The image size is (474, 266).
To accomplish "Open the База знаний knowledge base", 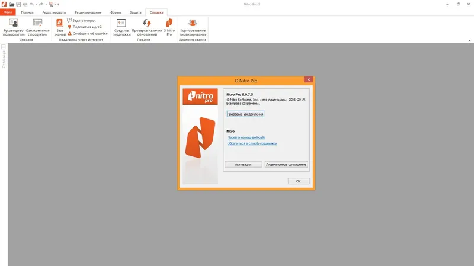I will tap(60, 27).
